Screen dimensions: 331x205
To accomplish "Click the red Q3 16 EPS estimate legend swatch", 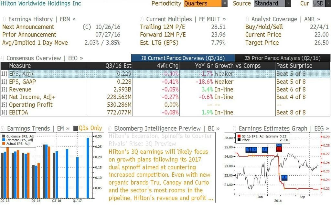I will 239,136.
